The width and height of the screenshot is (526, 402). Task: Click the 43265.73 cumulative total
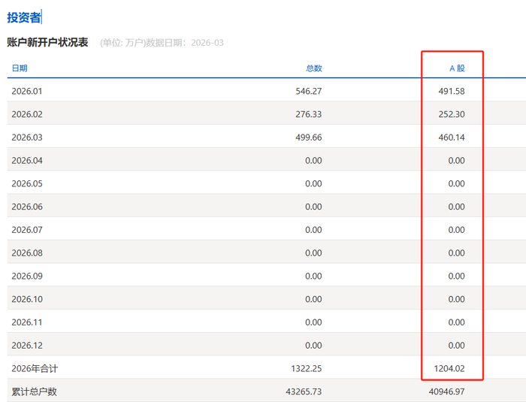[304, 392]
